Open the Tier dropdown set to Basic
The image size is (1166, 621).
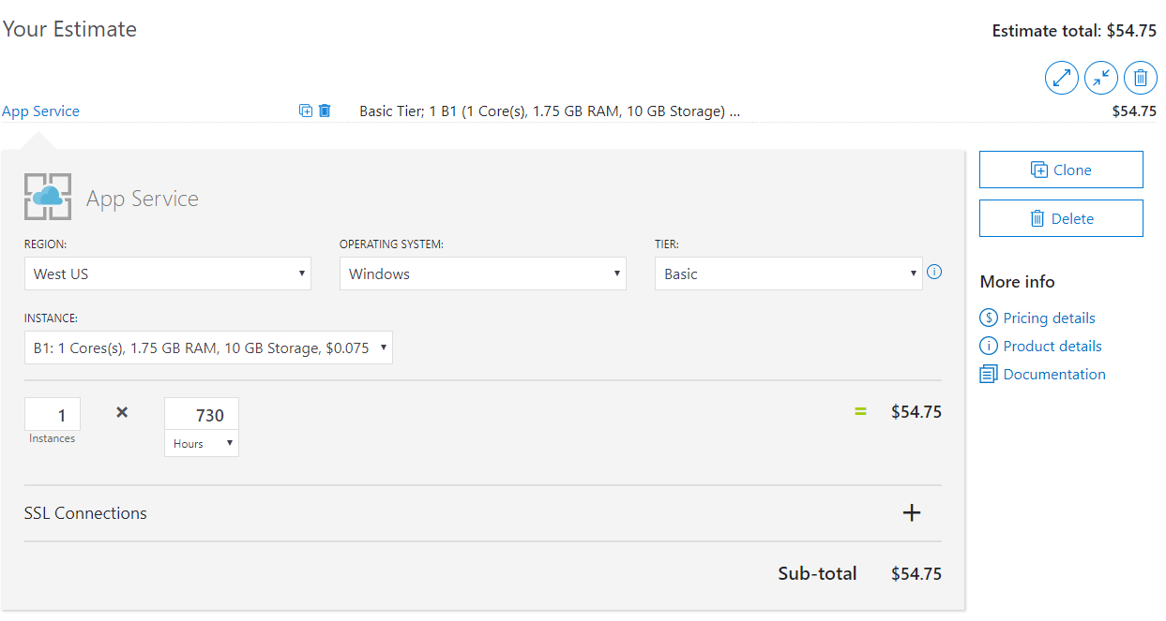click(789, 274)
